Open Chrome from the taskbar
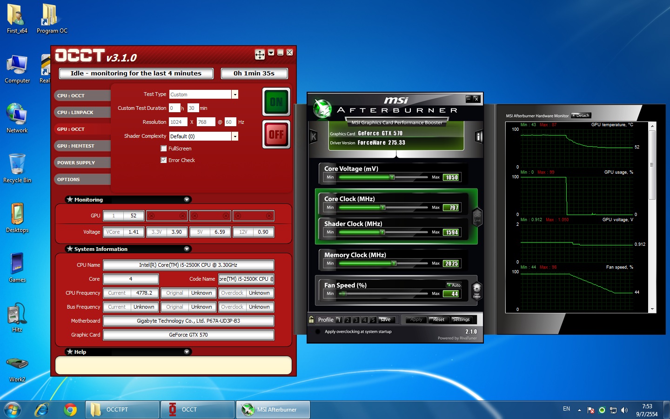The image size is (670, 419). click(70, 410)
